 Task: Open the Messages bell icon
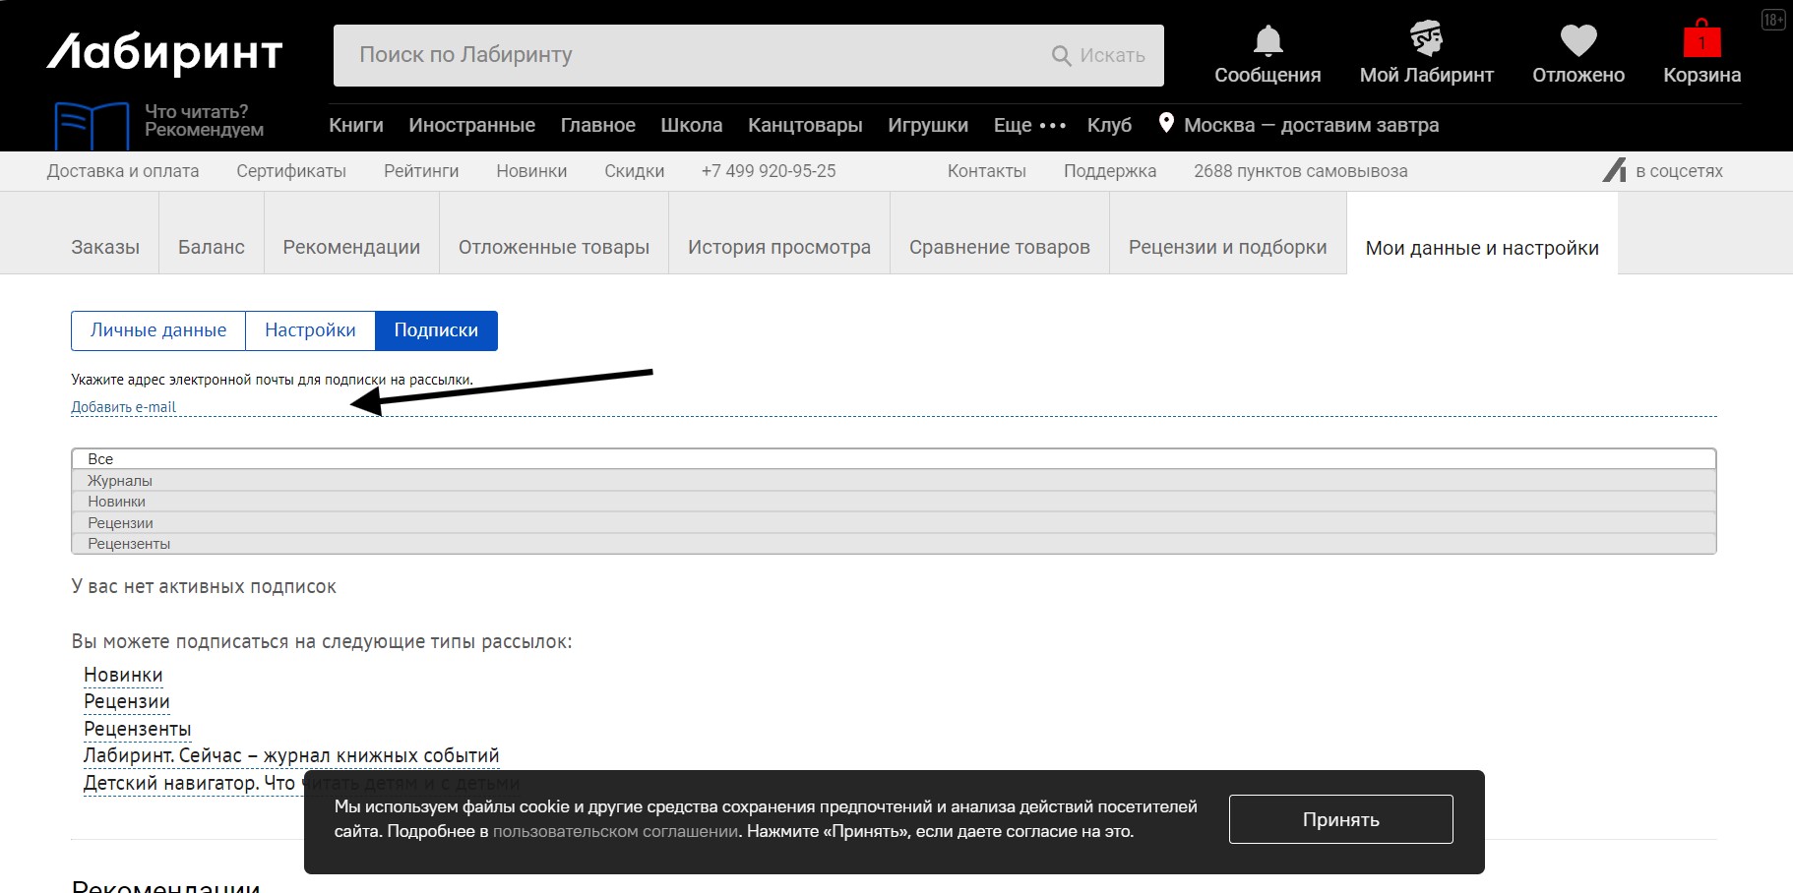click(1267, 40)
